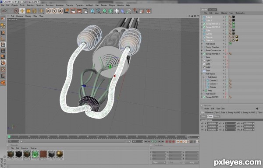Image resolution: width=263 pixels, height=168 pixels.
Task: Expand the bottom Sweep NURBS object
Action: pyautogui.click(x=202, y=97)
